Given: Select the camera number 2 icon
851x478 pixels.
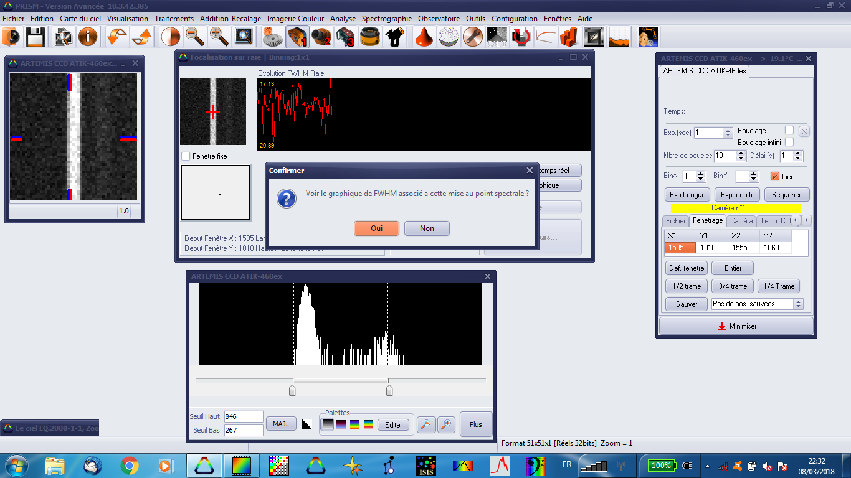Looking at the screenshot, I should (321, 37).
